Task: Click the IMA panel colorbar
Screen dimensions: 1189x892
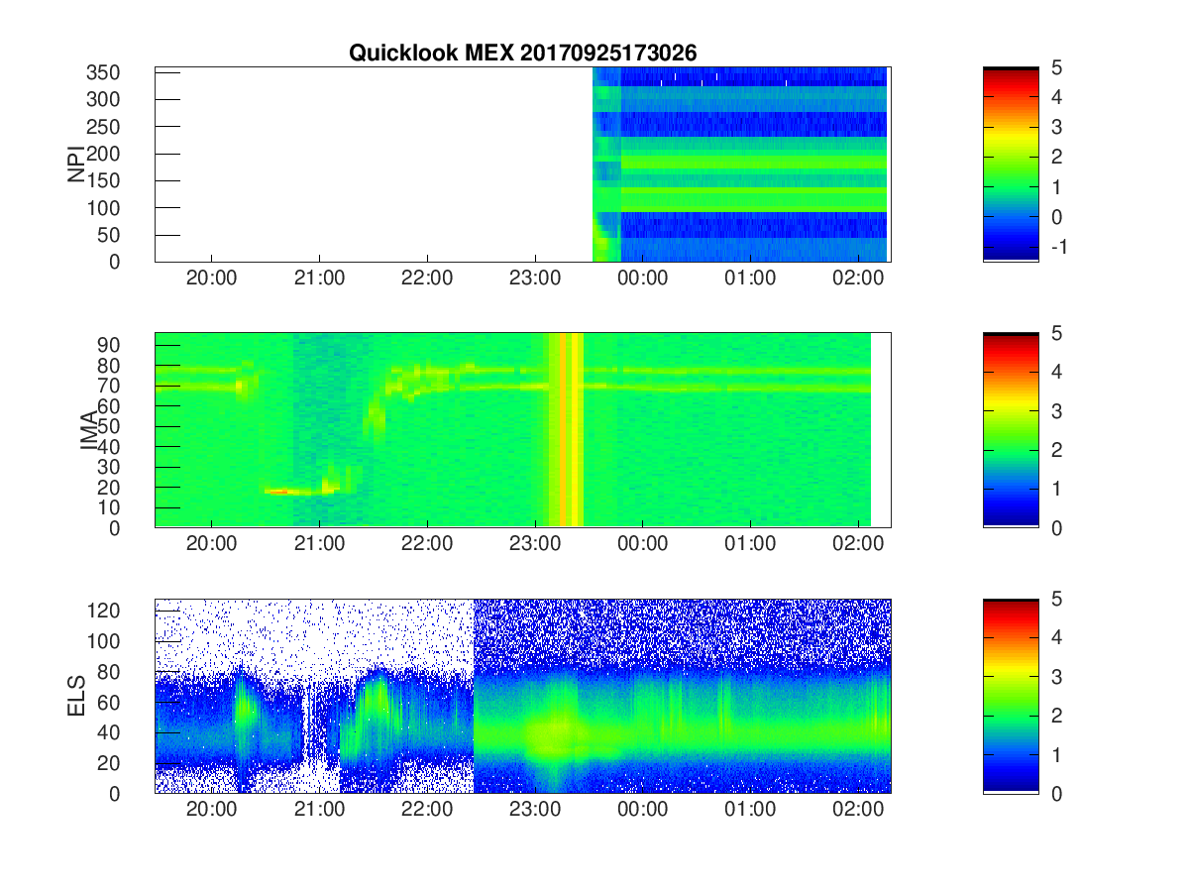Action: (x=1011, y=429)
